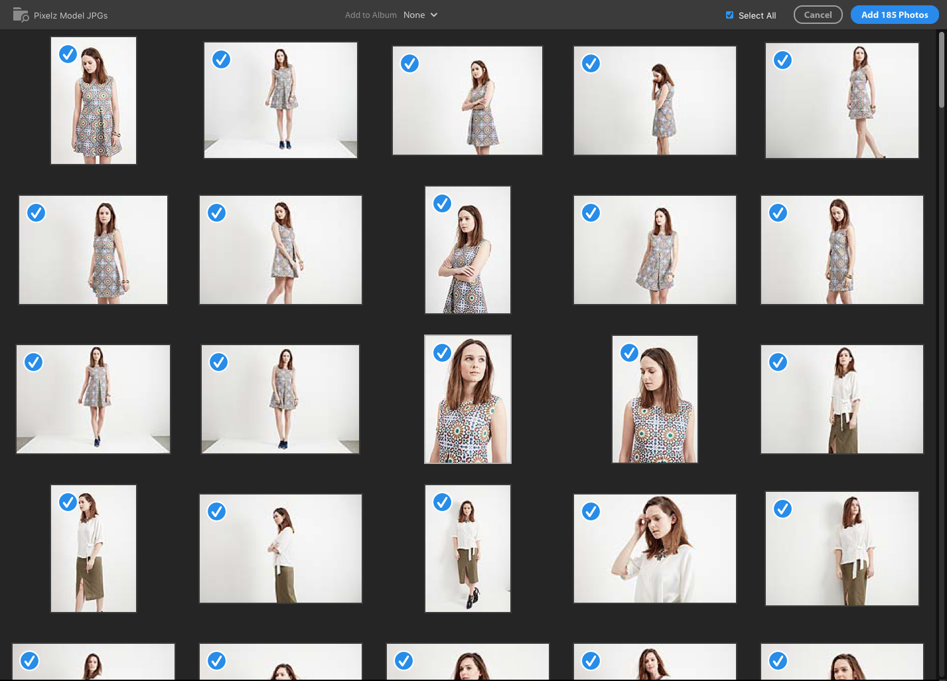Click the folder source icon beside Pixelz Model JPGs
The height and width of the screenshot is (681, 947).
coord(21,15)
